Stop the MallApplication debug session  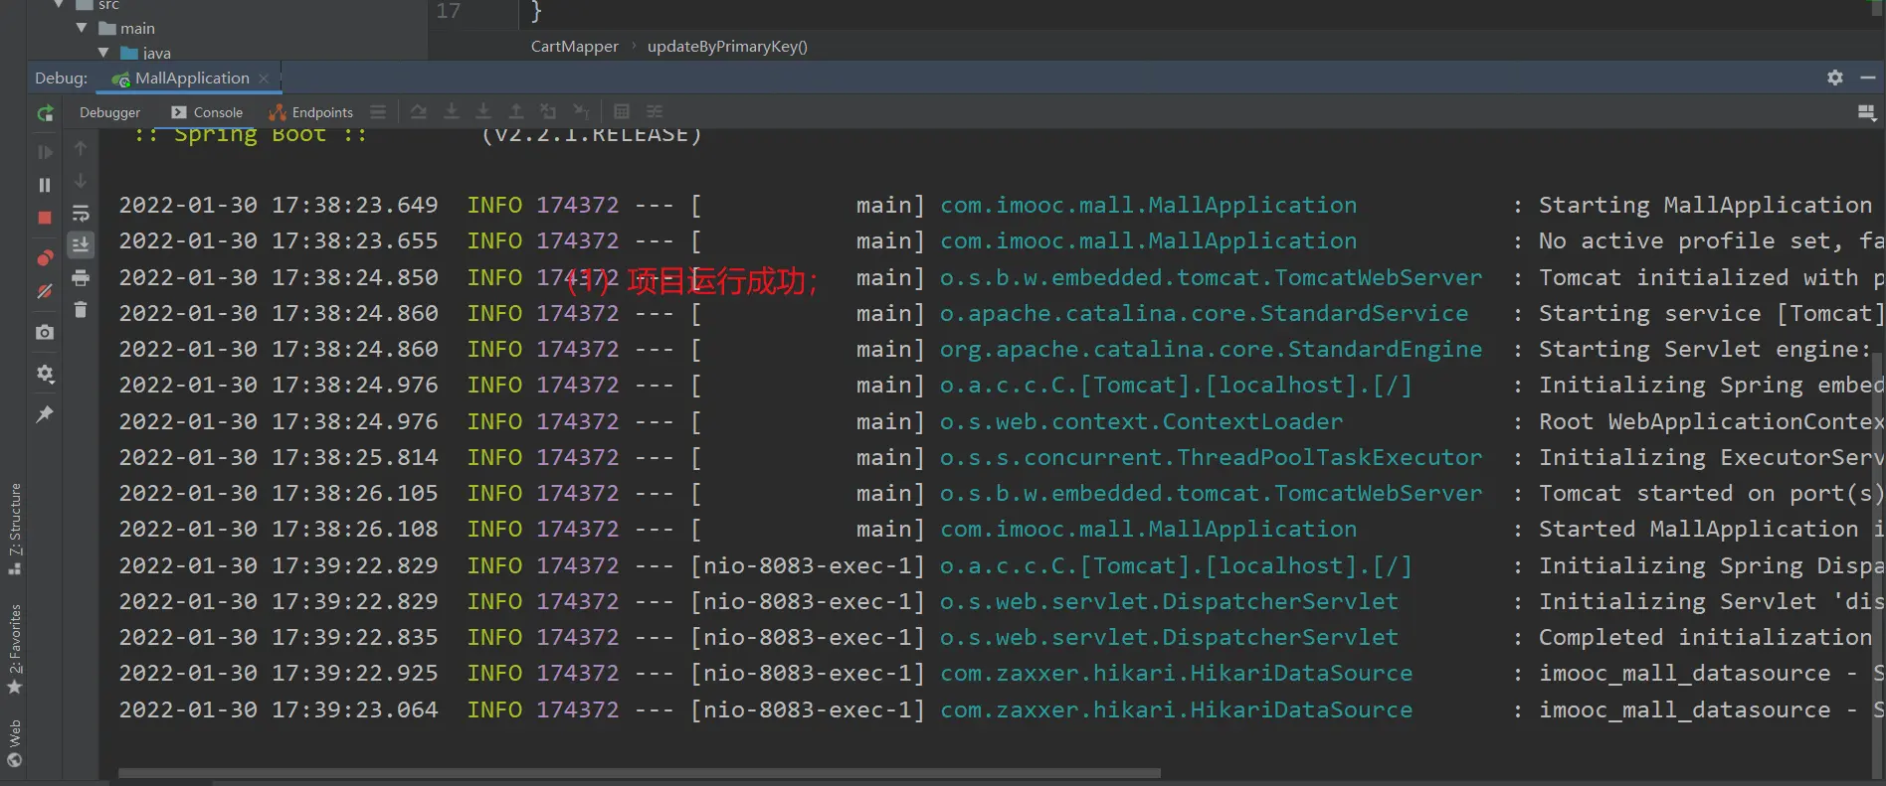point(45,218)
